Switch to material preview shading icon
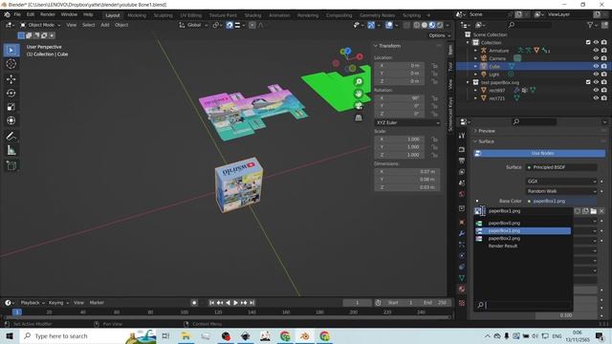Viewport: 612px width, 344px height. (432, 25)
